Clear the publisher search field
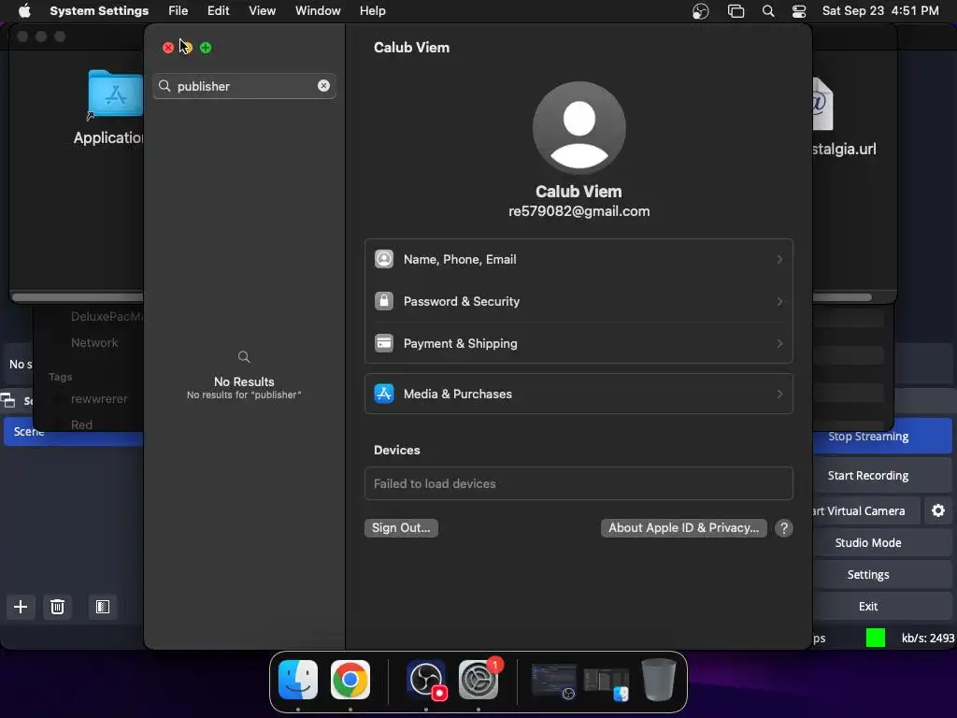Screen dimensions: 957x718 [323, 86]
